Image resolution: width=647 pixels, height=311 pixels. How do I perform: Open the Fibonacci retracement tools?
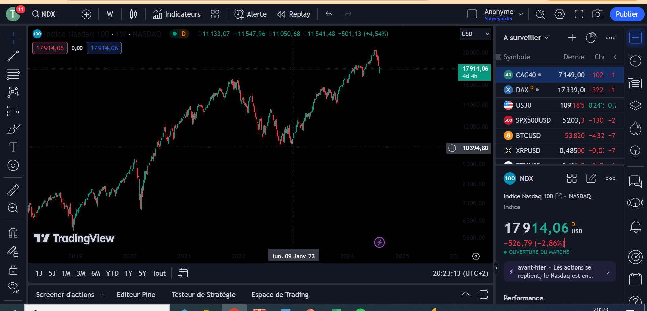13,74
